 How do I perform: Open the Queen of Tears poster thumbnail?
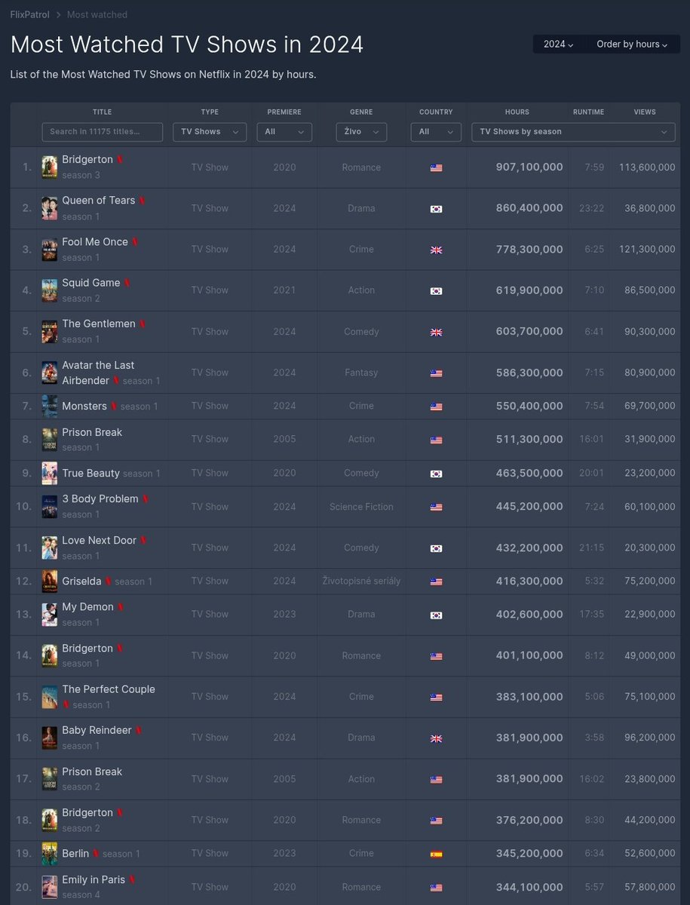pyautogui.click(x=49, y=208)
